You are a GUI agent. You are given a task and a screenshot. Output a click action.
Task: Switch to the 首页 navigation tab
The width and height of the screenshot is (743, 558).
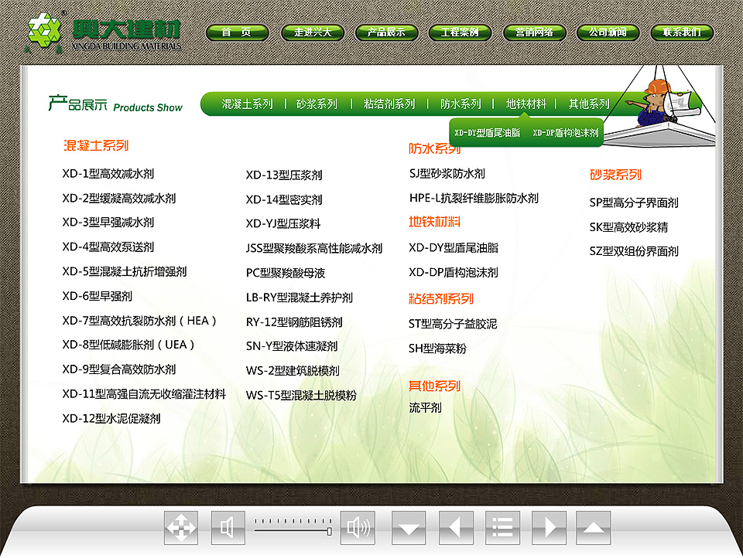(236, 32)
